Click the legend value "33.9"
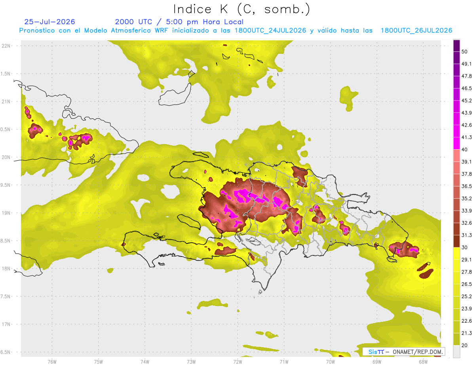Viewport: 475px width, 367px height. point(467,211)
